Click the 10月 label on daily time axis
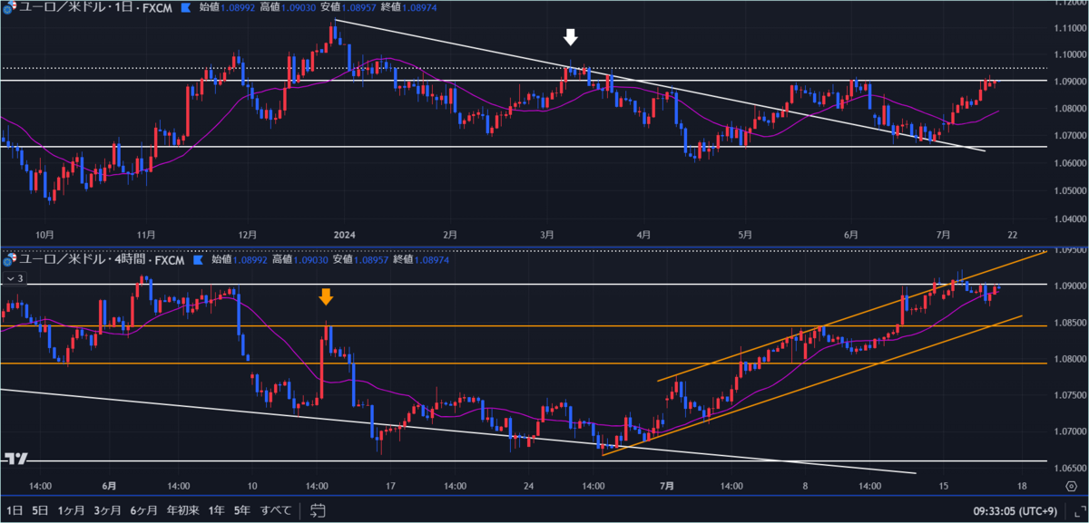Screen dimensions: 1089x523 point(44,235)
